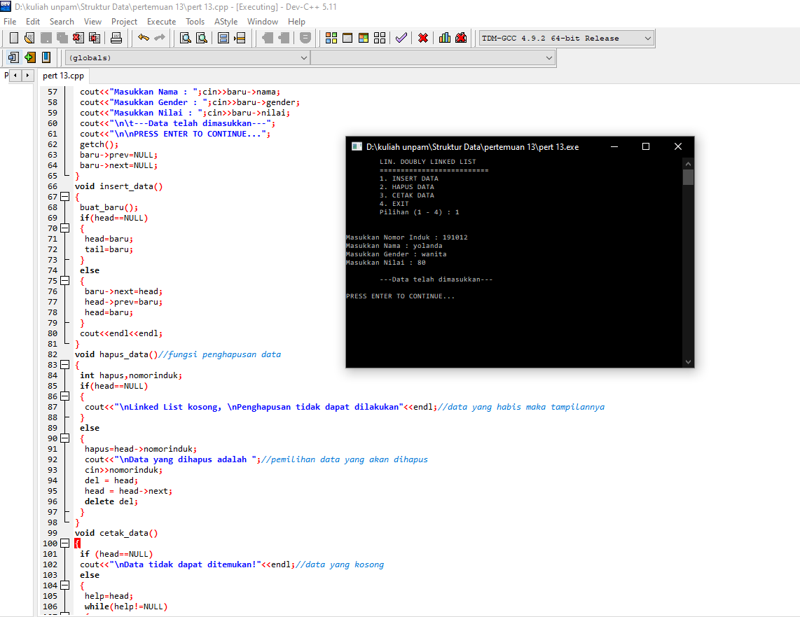This screenshot has width=800, height=617.
Task: Collapse cetak_data fold at line 100
Action: [64, 543]
